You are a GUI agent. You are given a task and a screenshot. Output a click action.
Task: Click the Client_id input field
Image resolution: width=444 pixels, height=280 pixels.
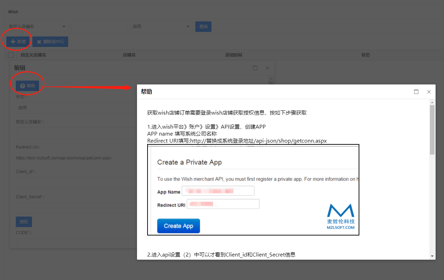[76, 183]
